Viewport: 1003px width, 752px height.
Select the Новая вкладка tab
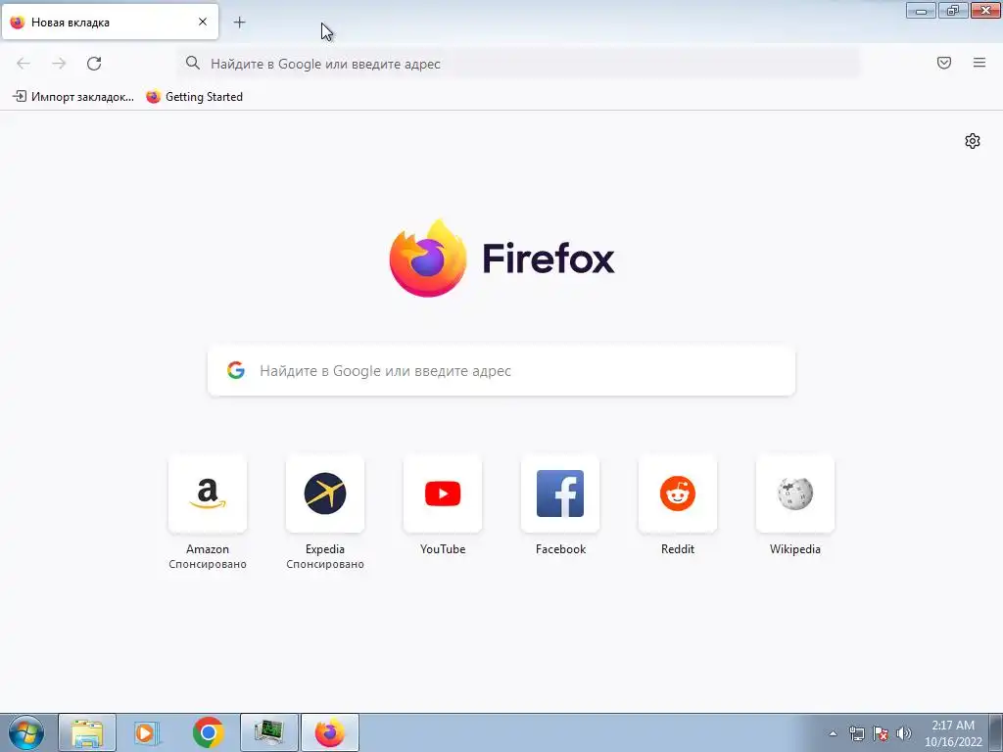pyautogui.click(x=110, y=22)
